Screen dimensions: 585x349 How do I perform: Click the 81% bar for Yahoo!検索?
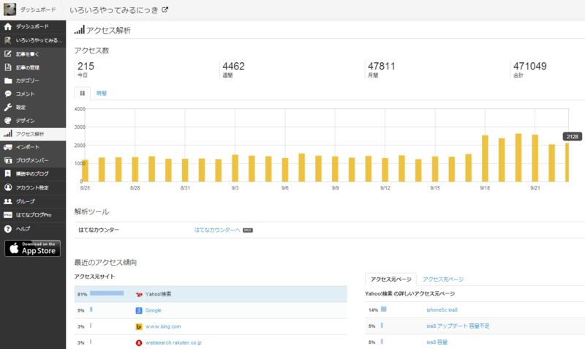(x=107, y=293)
